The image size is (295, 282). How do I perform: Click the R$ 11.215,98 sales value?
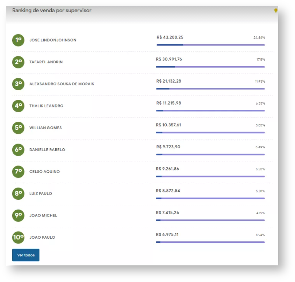pos(169,103)
